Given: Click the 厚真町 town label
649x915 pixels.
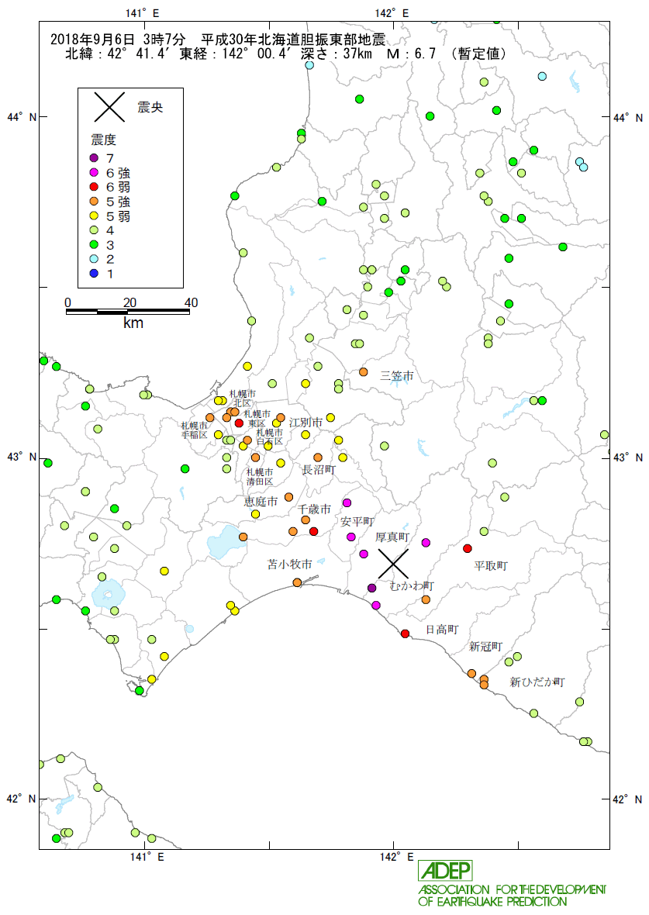Looking at the screenshot, I should point(392,537).
